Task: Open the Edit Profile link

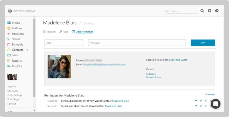Action: point(13,91)
